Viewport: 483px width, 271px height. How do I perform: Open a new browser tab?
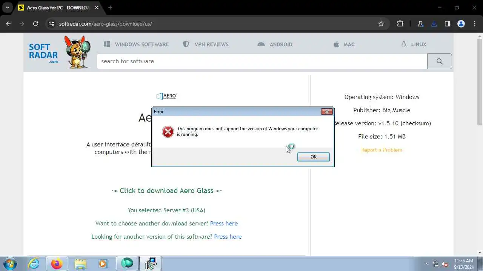click(110, 8)
